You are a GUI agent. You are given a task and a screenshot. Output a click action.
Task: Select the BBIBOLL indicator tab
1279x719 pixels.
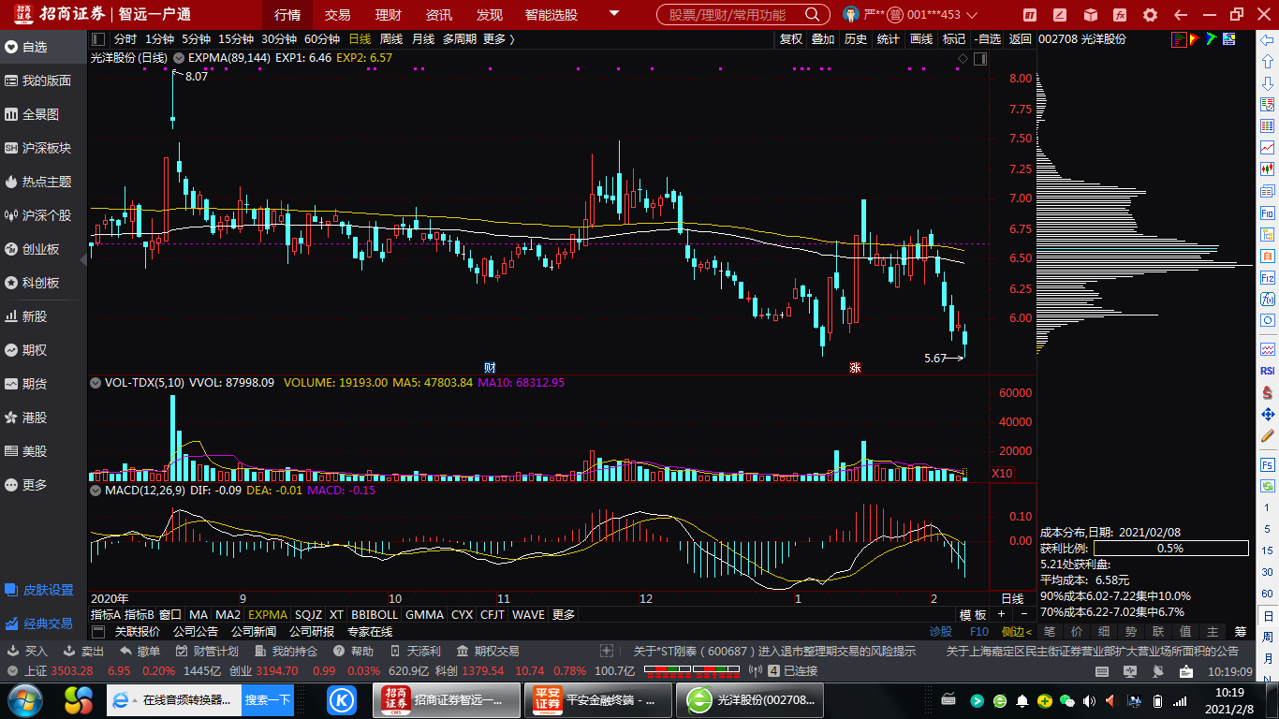click(375, 615)
